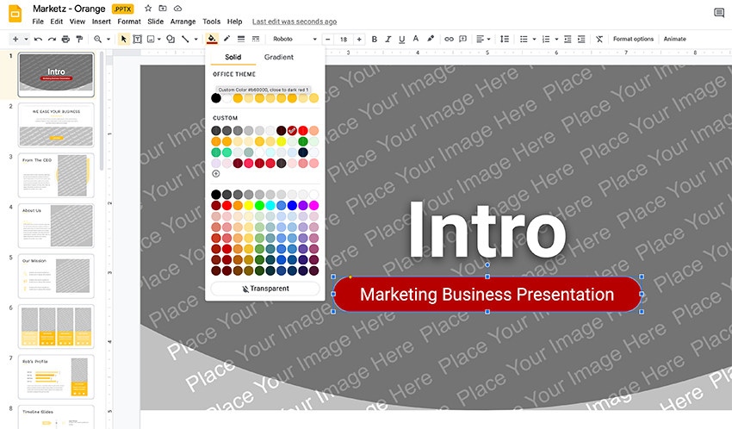Select the paint format roller icon
This screenshot has width=732, height=429.
coord(79,40)
